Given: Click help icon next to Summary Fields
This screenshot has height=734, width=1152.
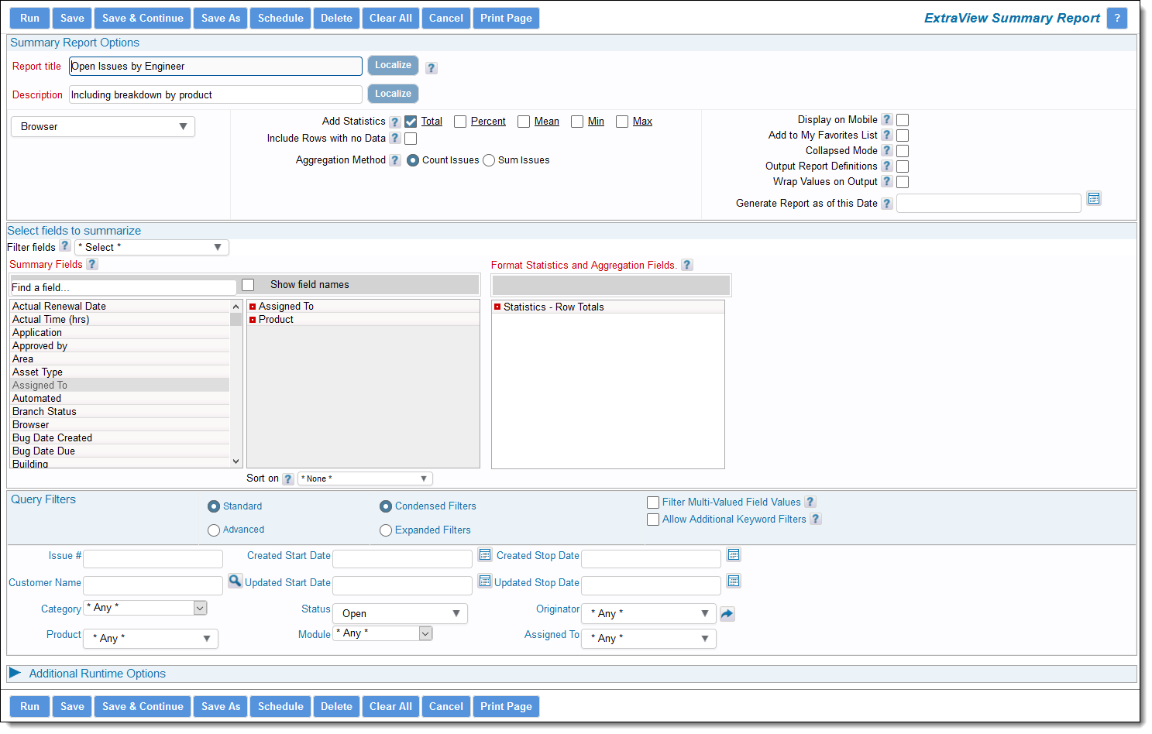Looking at the screenshot, I should [x=92, y=264].
